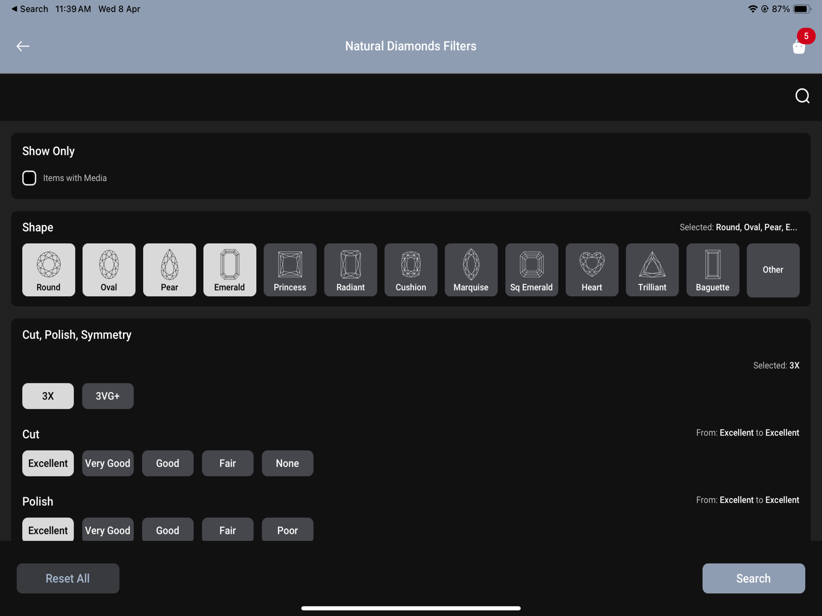The height and width of the screenshot is (616, 822).
Task: Select the Pear diamond shape
Action: [169, 270]
